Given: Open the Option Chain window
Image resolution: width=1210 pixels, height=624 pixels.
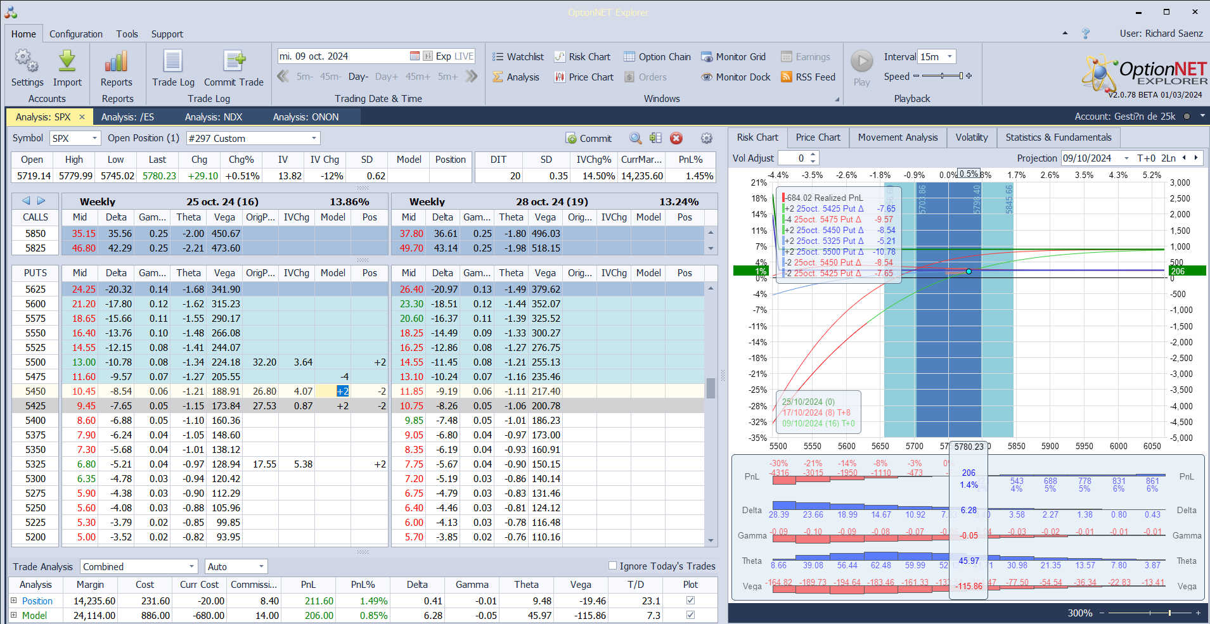Looking at the screenshot, I should (x=657, y=56).
